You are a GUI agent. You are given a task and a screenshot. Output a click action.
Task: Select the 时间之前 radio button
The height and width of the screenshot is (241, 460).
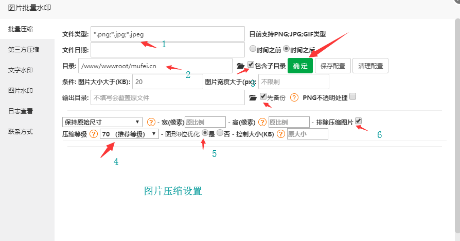click(x=253, y=49)
